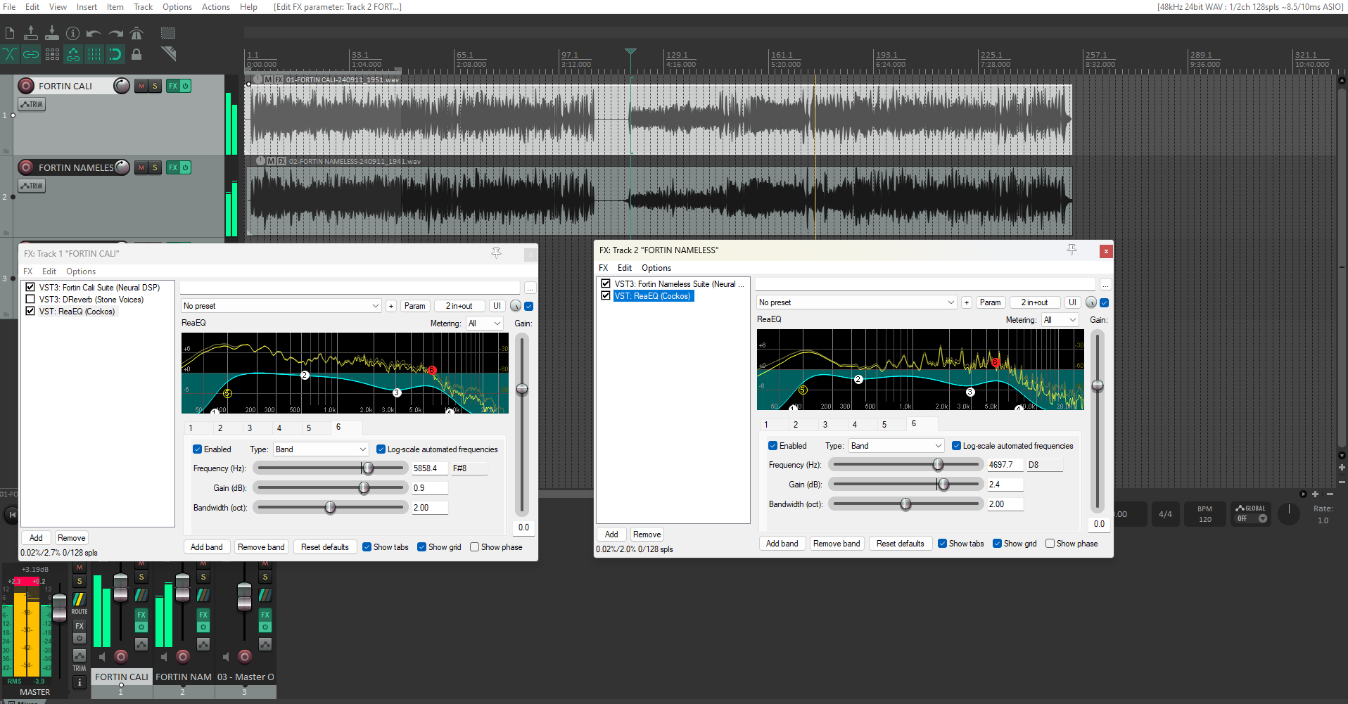Click Reset defaults in Track 1 ReaEQ

point(325,547)
